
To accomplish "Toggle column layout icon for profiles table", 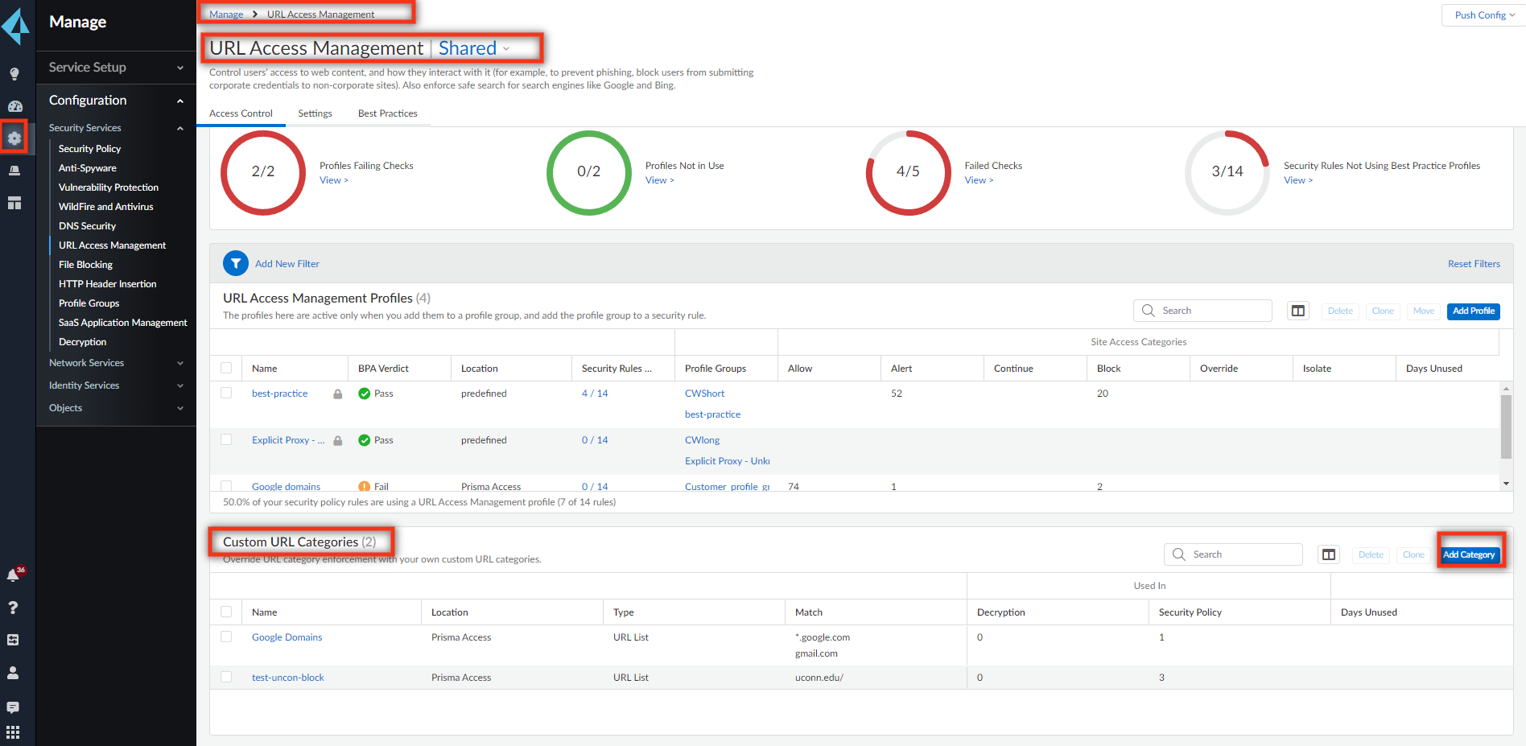I will click(1297, 311).
